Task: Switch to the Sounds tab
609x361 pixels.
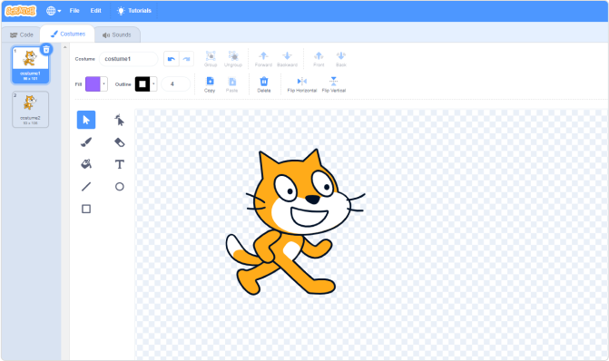Action: (x=117, y=35)
